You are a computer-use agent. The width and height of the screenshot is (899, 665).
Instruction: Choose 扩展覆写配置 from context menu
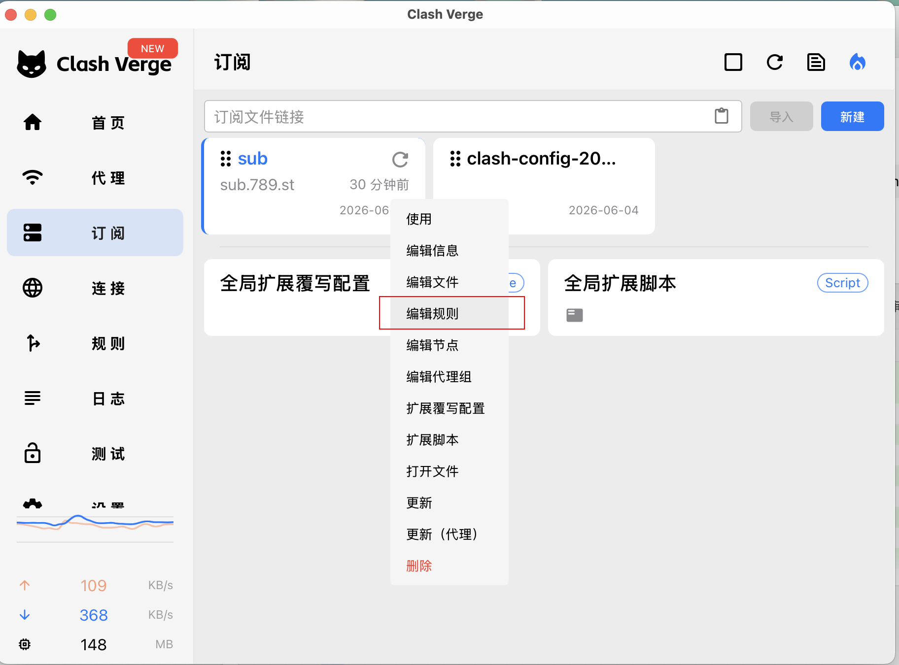[449, 408]
